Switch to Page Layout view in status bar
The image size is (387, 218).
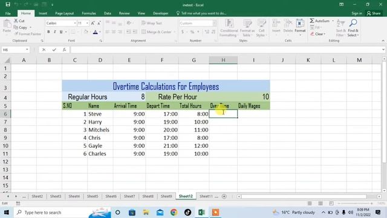pyautogui.click(x=320, y=203)
